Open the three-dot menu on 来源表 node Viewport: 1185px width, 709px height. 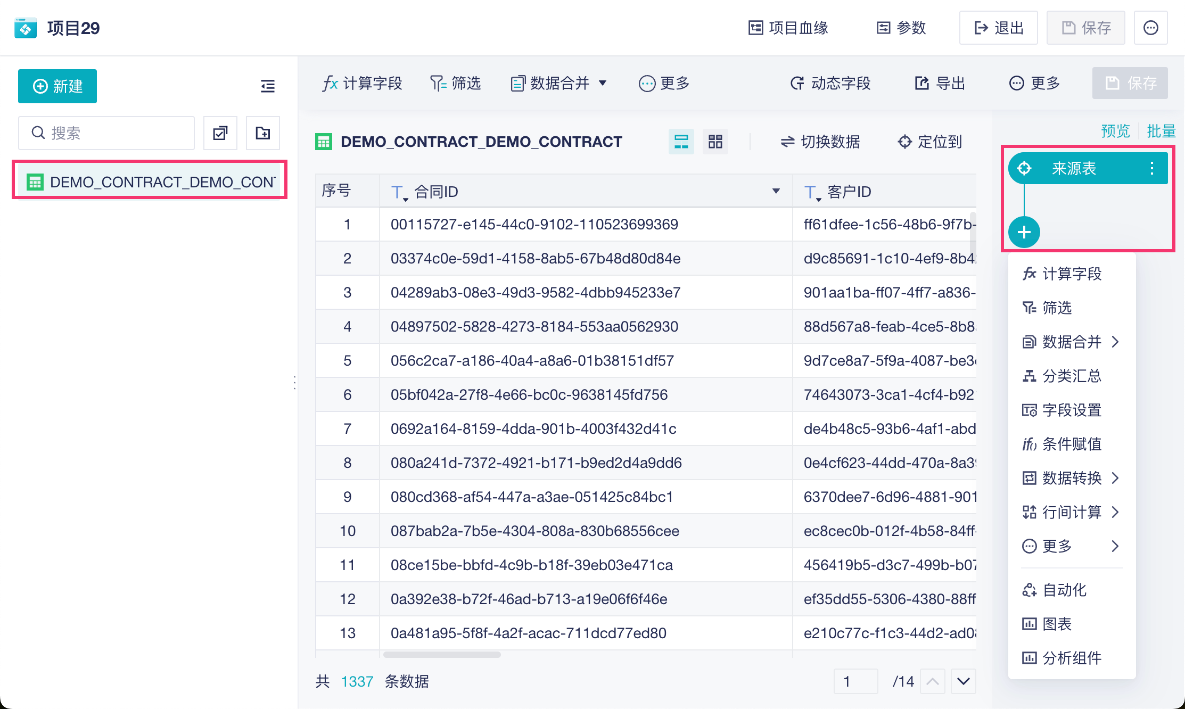pyautogui.click(x=1152, y=169)
